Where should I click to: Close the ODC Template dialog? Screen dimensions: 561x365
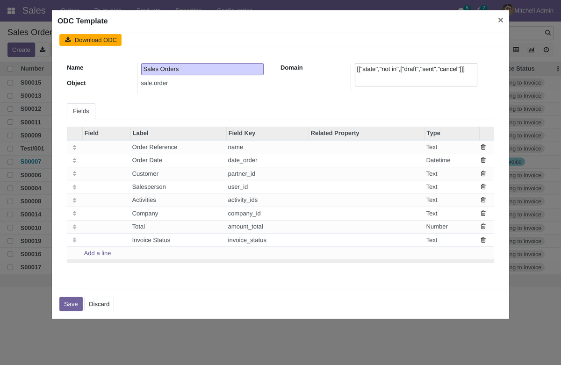tap(500, 21)
